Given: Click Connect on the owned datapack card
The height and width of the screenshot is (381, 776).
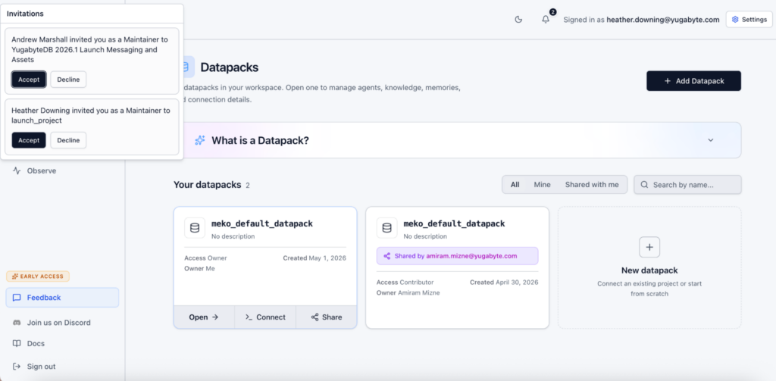Looking at the screenshot, I should 265,317.
